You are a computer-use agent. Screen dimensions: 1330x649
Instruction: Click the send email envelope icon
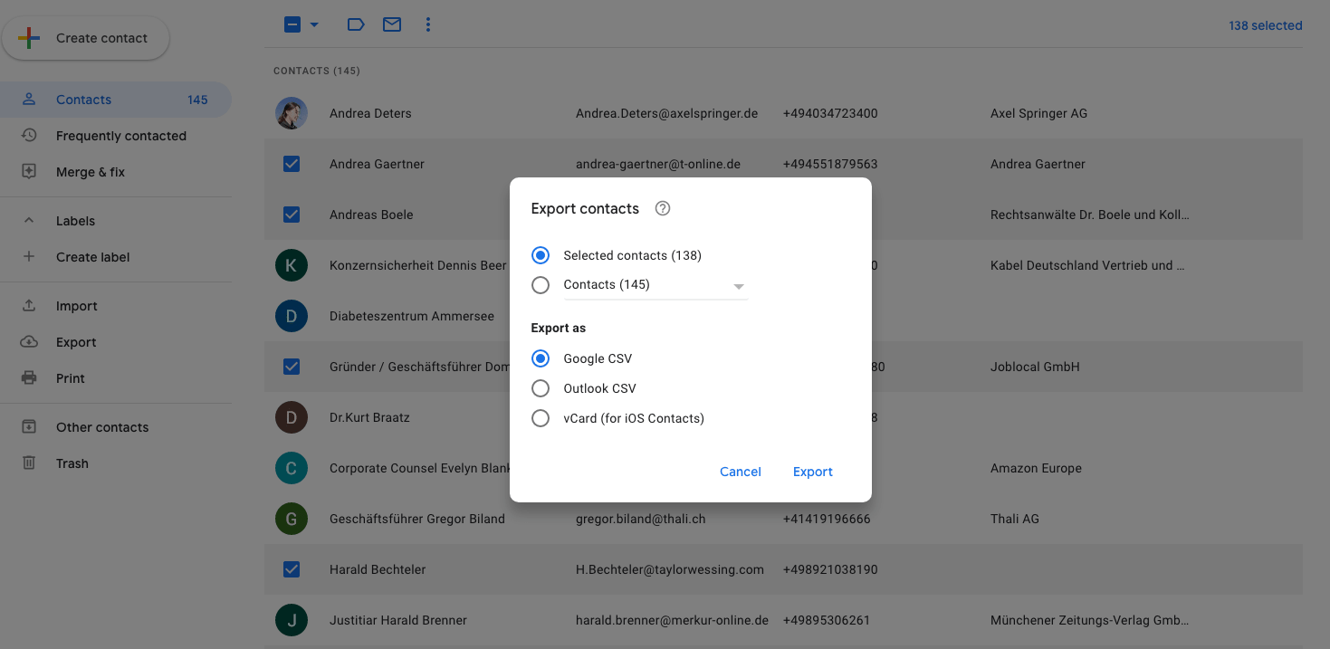click(x=391, y=24)
